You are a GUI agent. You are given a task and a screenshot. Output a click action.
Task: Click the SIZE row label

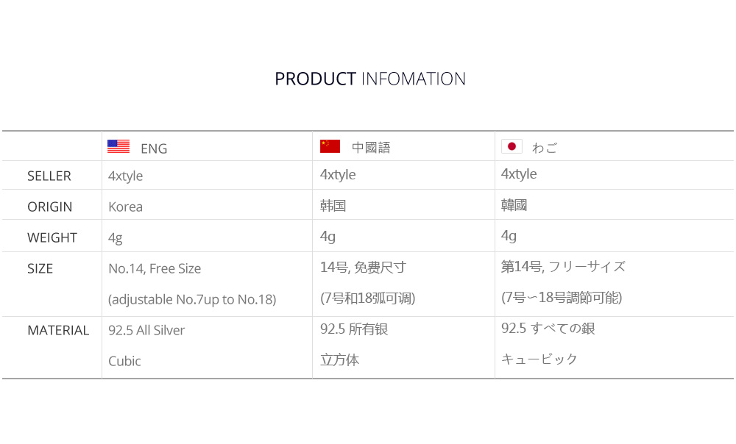point(40,268)
